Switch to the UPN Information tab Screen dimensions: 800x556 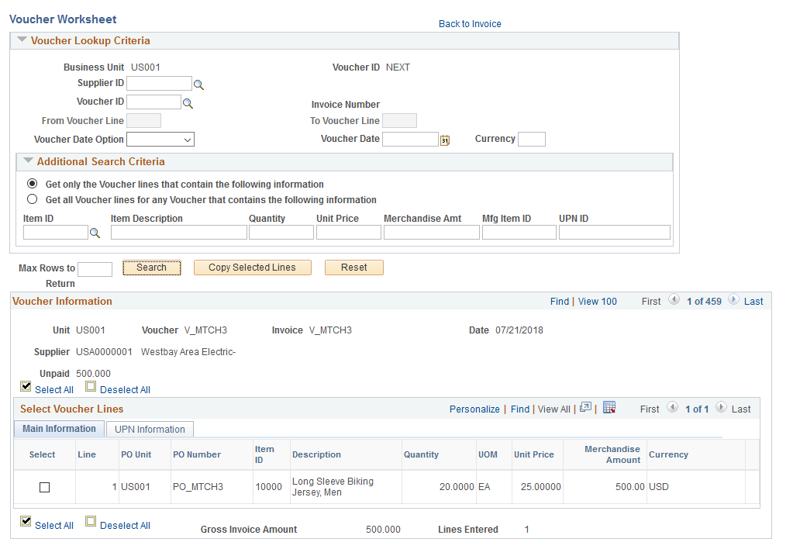click(150, 430)
